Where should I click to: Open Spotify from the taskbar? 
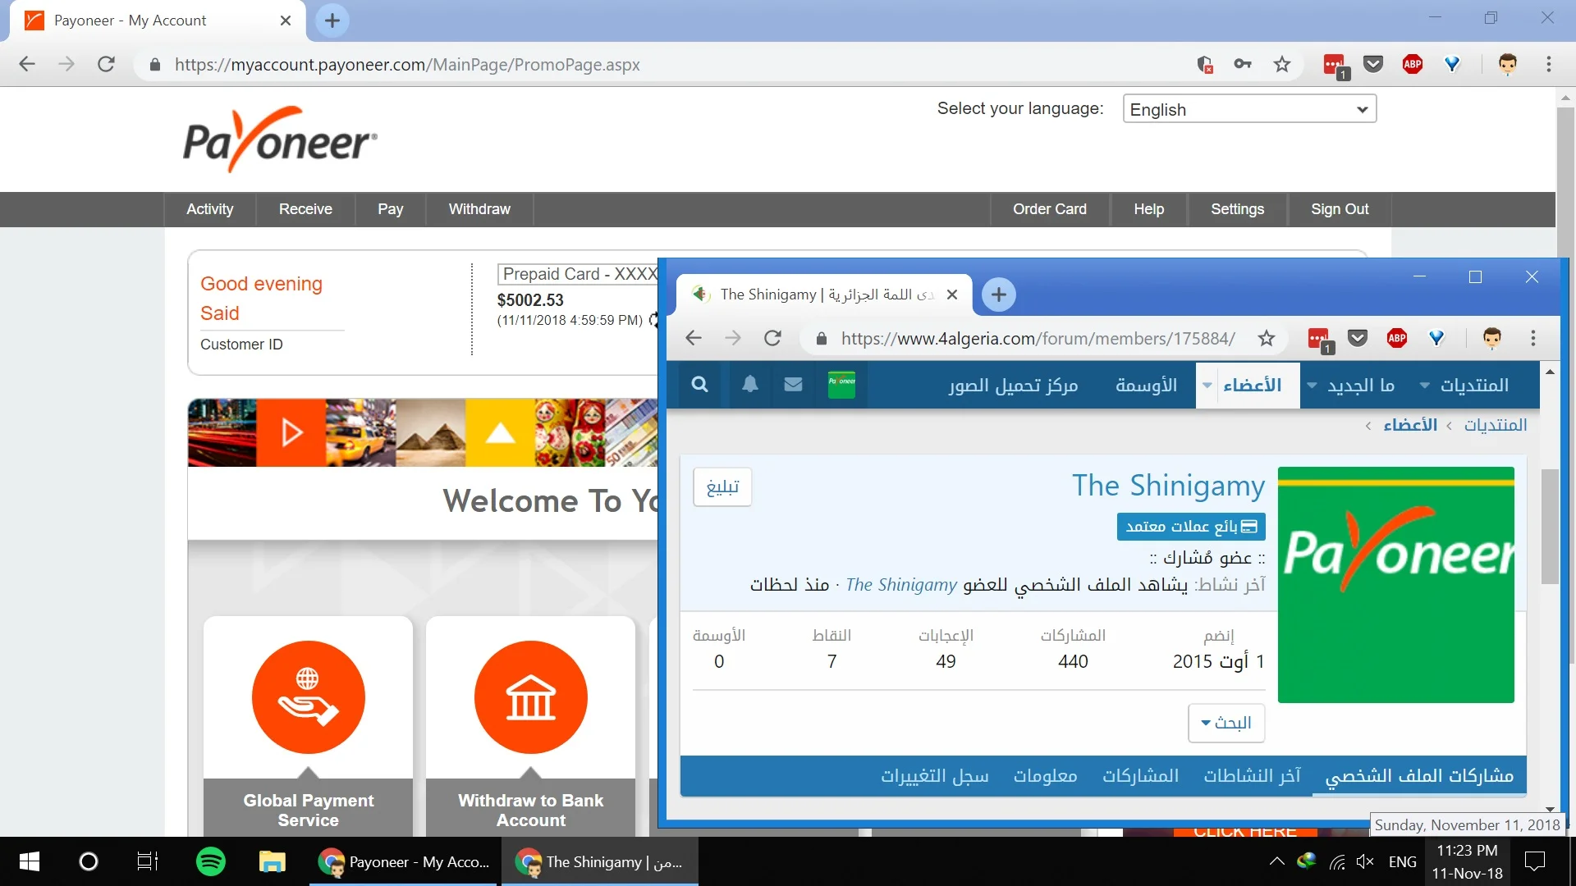211,861
